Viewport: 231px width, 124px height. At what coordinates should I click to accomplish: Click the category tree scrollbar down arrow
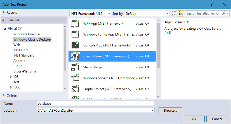click(65, 89)
